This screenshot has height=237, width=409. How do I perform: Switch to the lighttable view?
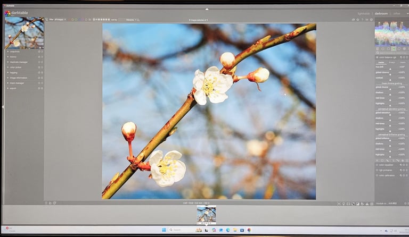[364, 13]
